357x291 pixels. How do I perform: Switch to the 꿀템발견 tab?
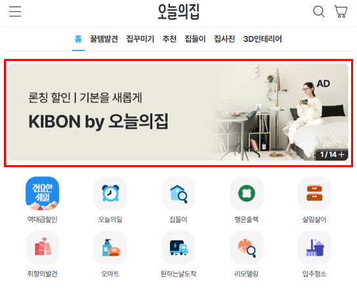pos(104,39)
